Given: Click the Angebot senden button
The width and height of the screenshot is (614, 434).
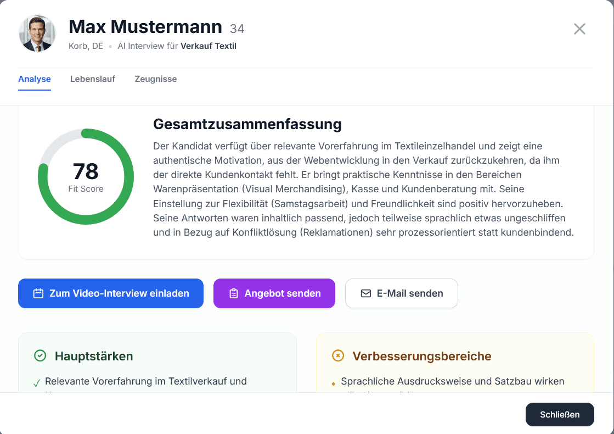Looking at the screenshot, I should point(274,293).
